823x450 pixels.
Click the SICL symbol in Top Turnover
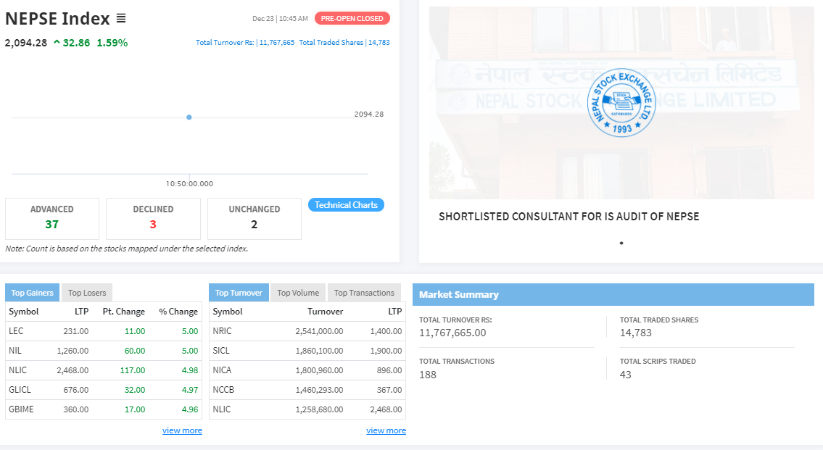pos(221,350)
